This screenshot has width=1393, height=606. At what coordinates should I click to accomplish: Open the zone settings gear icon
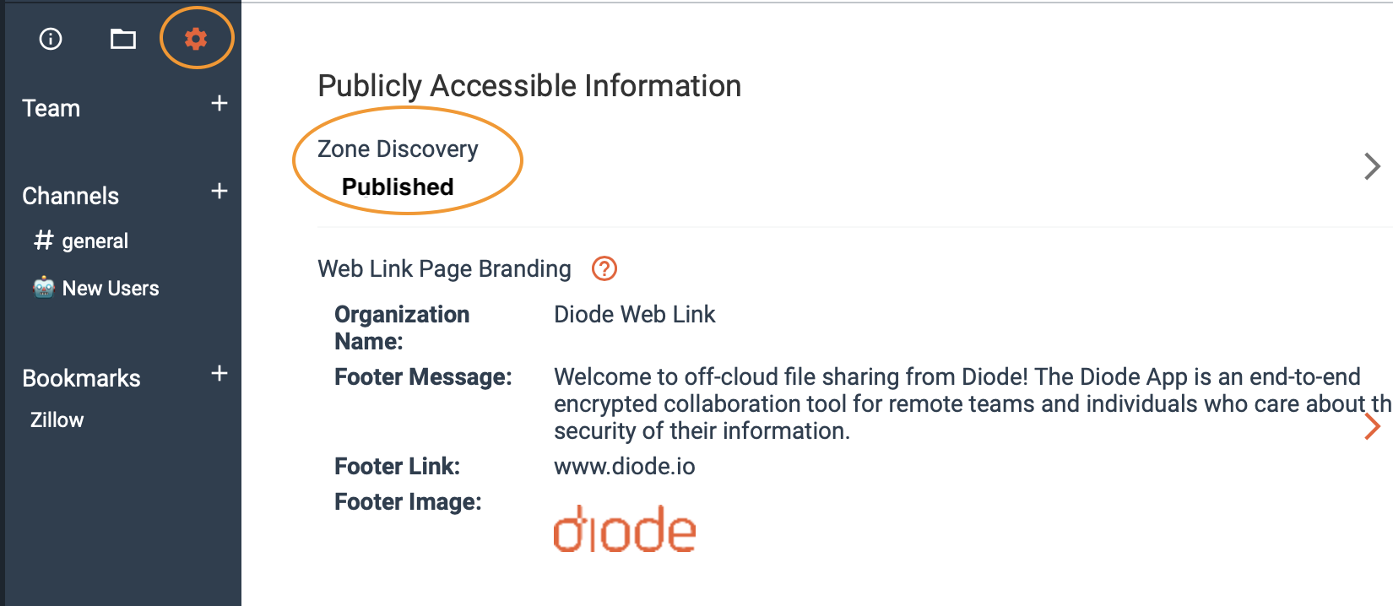[x=196, y=39]
